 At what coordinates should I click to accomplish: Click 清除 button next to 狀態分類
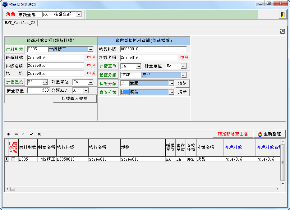(182, 84)
